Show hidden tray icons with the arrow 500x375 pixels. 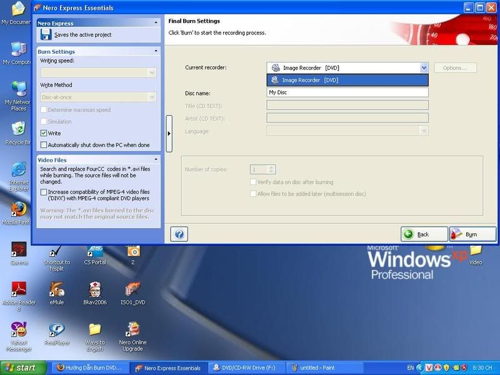(420, 367)
